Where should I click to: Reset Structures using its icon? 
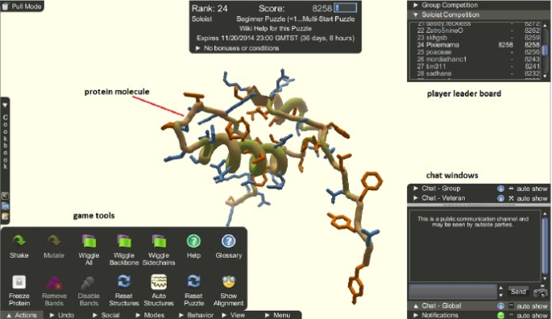[x=124, y=282]
